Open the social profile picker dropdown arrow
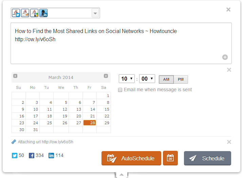Screen dimensions: 242x178 (x=95, y=13)
